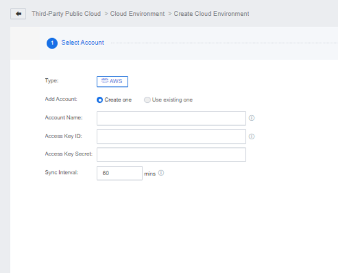Click the mins unit text
338x274 pixels.
tap(150, 174)
